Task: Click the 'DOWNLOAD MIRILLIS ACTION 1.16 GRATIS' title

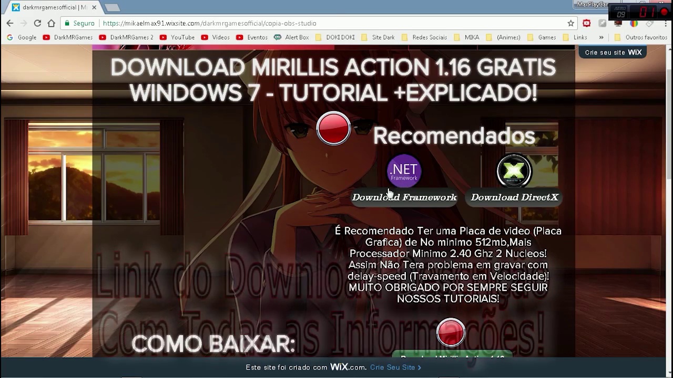Action: tap(333, 68)
